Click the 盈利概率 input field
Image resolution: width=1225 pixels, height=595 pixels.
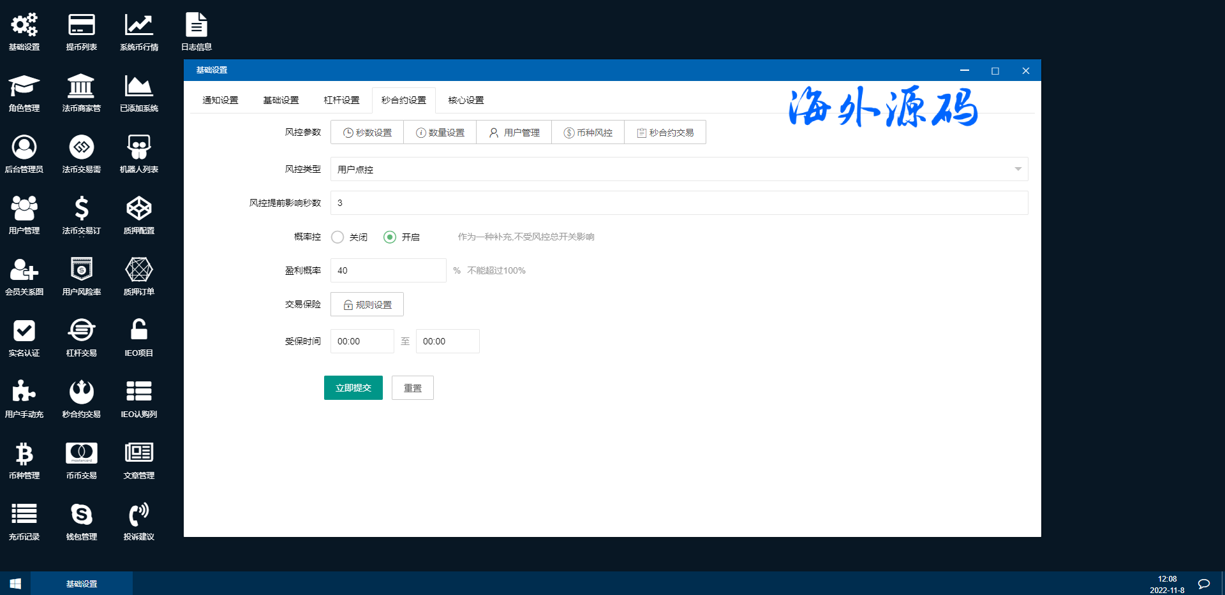pyautogui.click(x=388, y=270)
